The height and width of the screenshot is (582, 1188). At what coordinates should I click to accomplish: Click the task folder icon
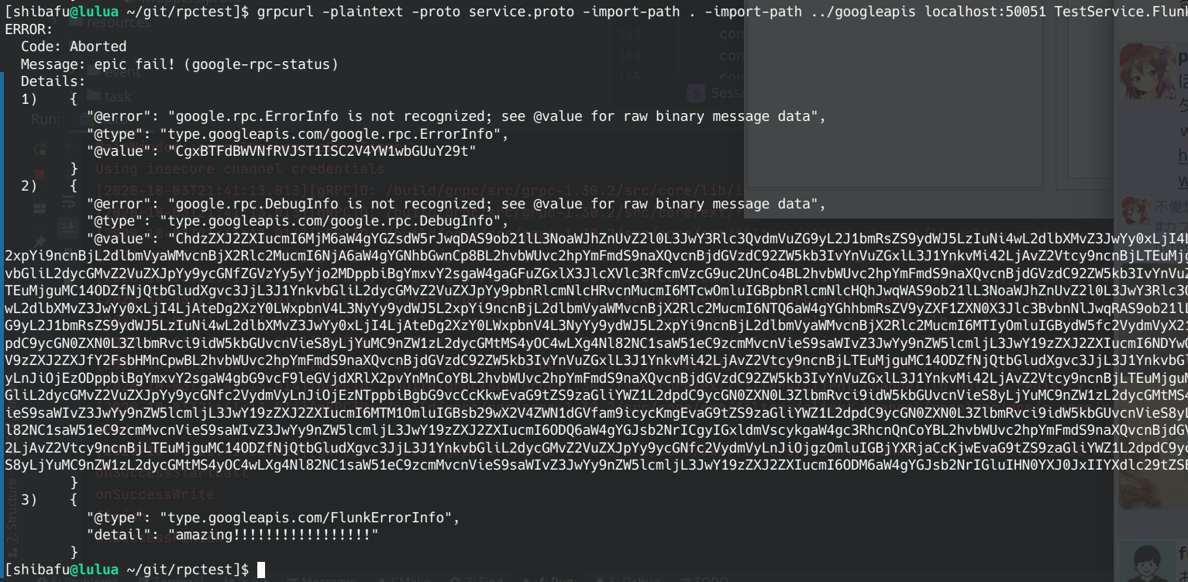[x=94, y=96]
